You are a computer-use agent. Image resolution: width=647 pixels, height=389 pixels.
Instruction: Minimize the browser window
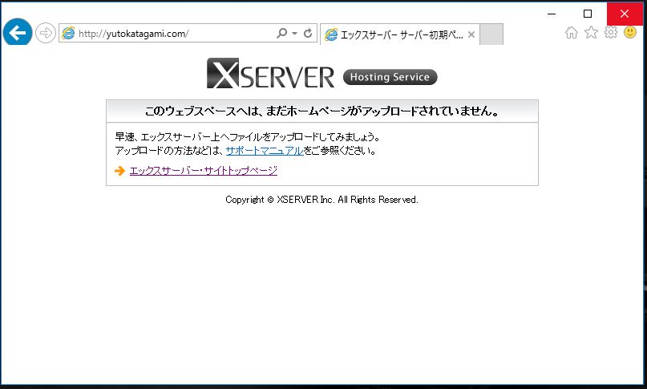tap(552, 14)
